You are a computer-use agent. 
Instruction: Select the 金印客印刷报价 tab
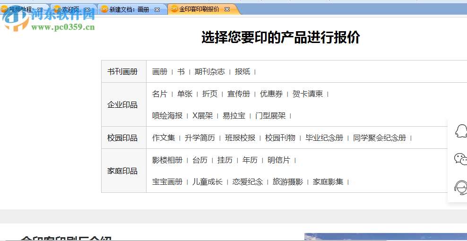(x=199, y=9)
